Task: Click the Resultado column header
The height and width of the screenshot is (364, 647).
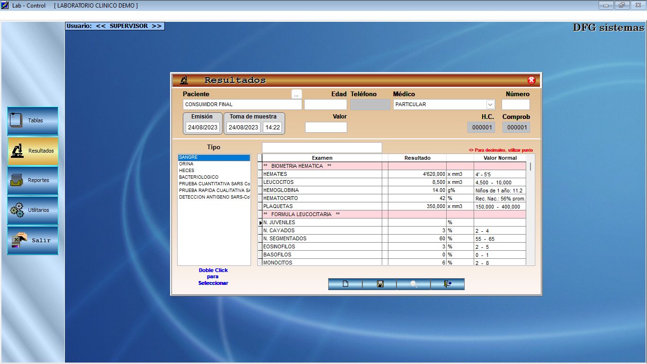Action: pyautogui.click(x=417, y=158)
